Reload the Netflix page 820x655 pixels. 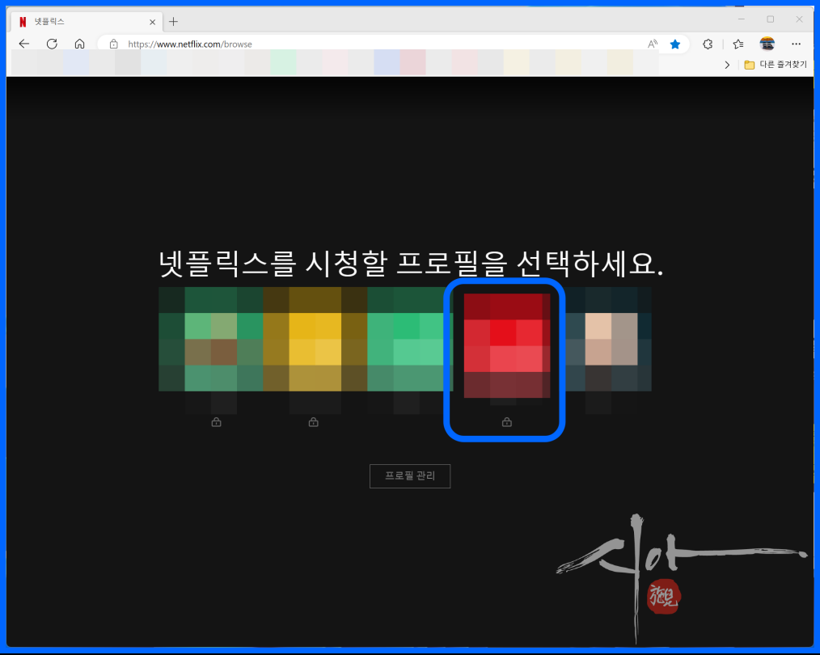pyautogui.click(x=52, y=44)
